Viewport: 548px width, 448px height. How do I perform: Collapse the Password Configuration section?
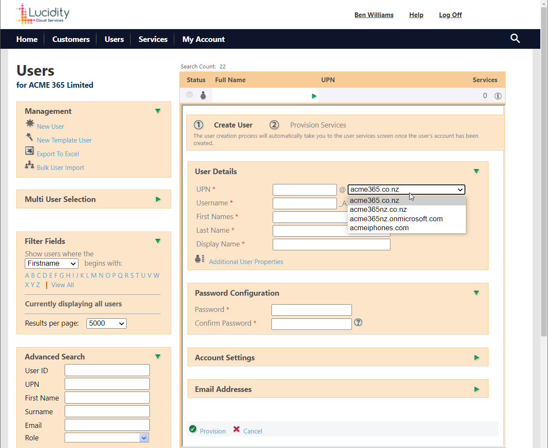477,293
